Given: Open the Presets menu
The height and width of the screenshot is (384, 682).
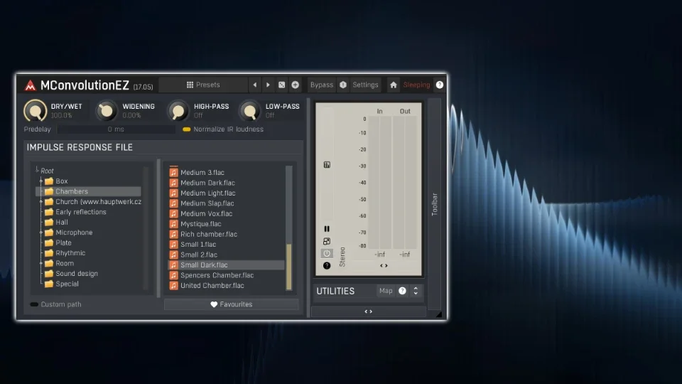Looking at the screenshot, I should click(x=203, y=85).
